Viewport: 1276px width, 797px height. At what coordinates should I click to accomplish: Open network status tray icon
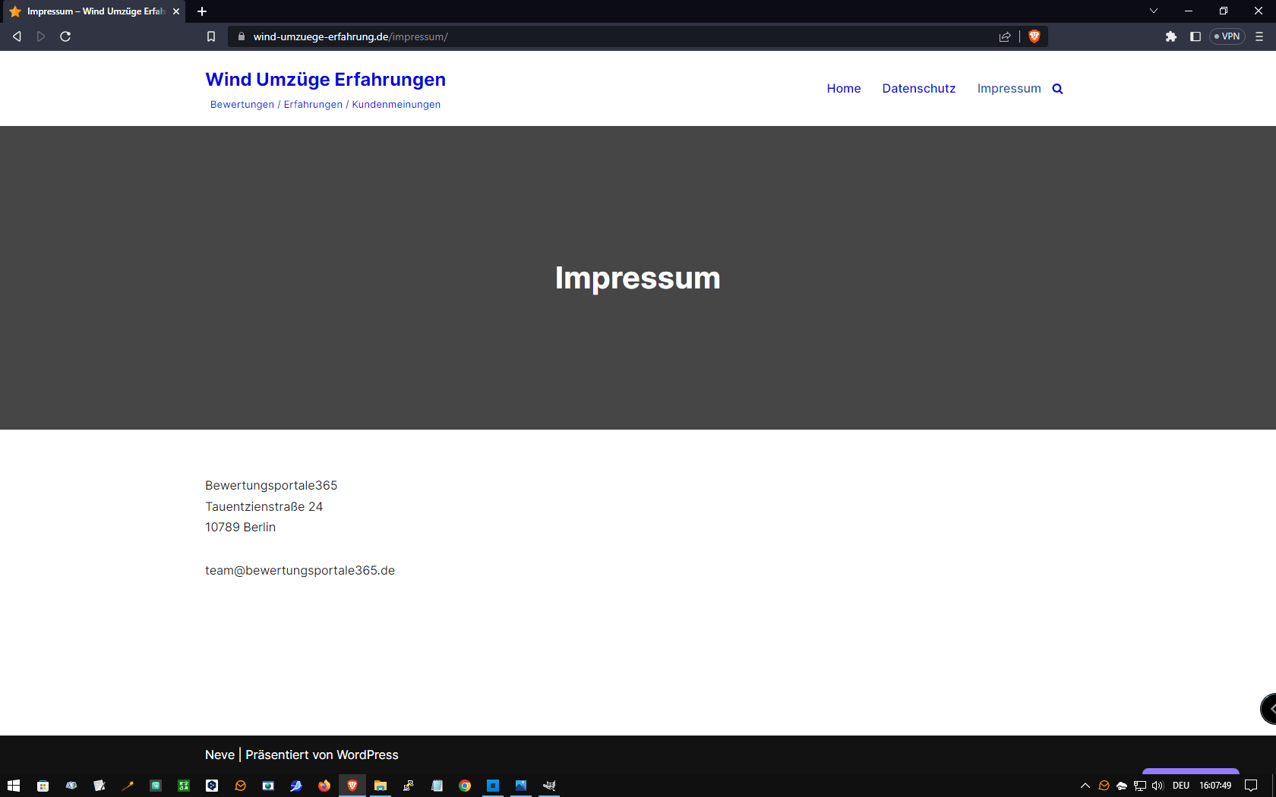click(x=1140, y=786)
